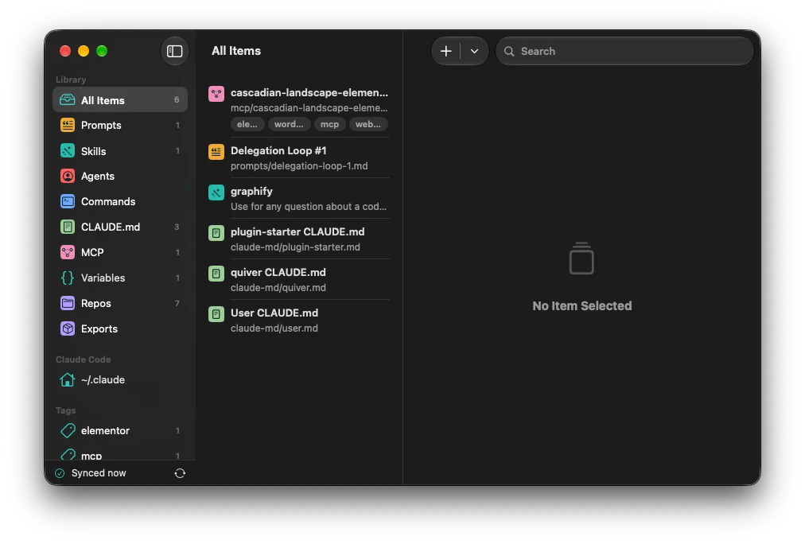
Task: Click the path mcp/cascadian-landscape-eleme...
Action: (309, 108)
